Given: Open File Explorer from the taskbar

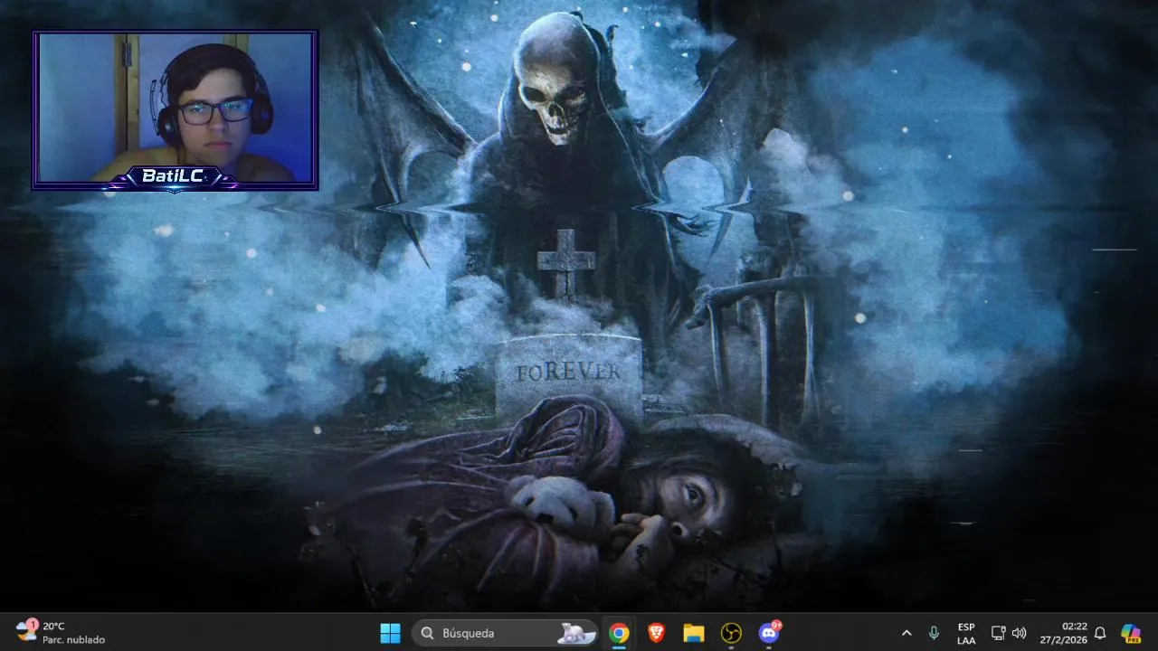Looking at the screenshot, I should coord(694,633).
